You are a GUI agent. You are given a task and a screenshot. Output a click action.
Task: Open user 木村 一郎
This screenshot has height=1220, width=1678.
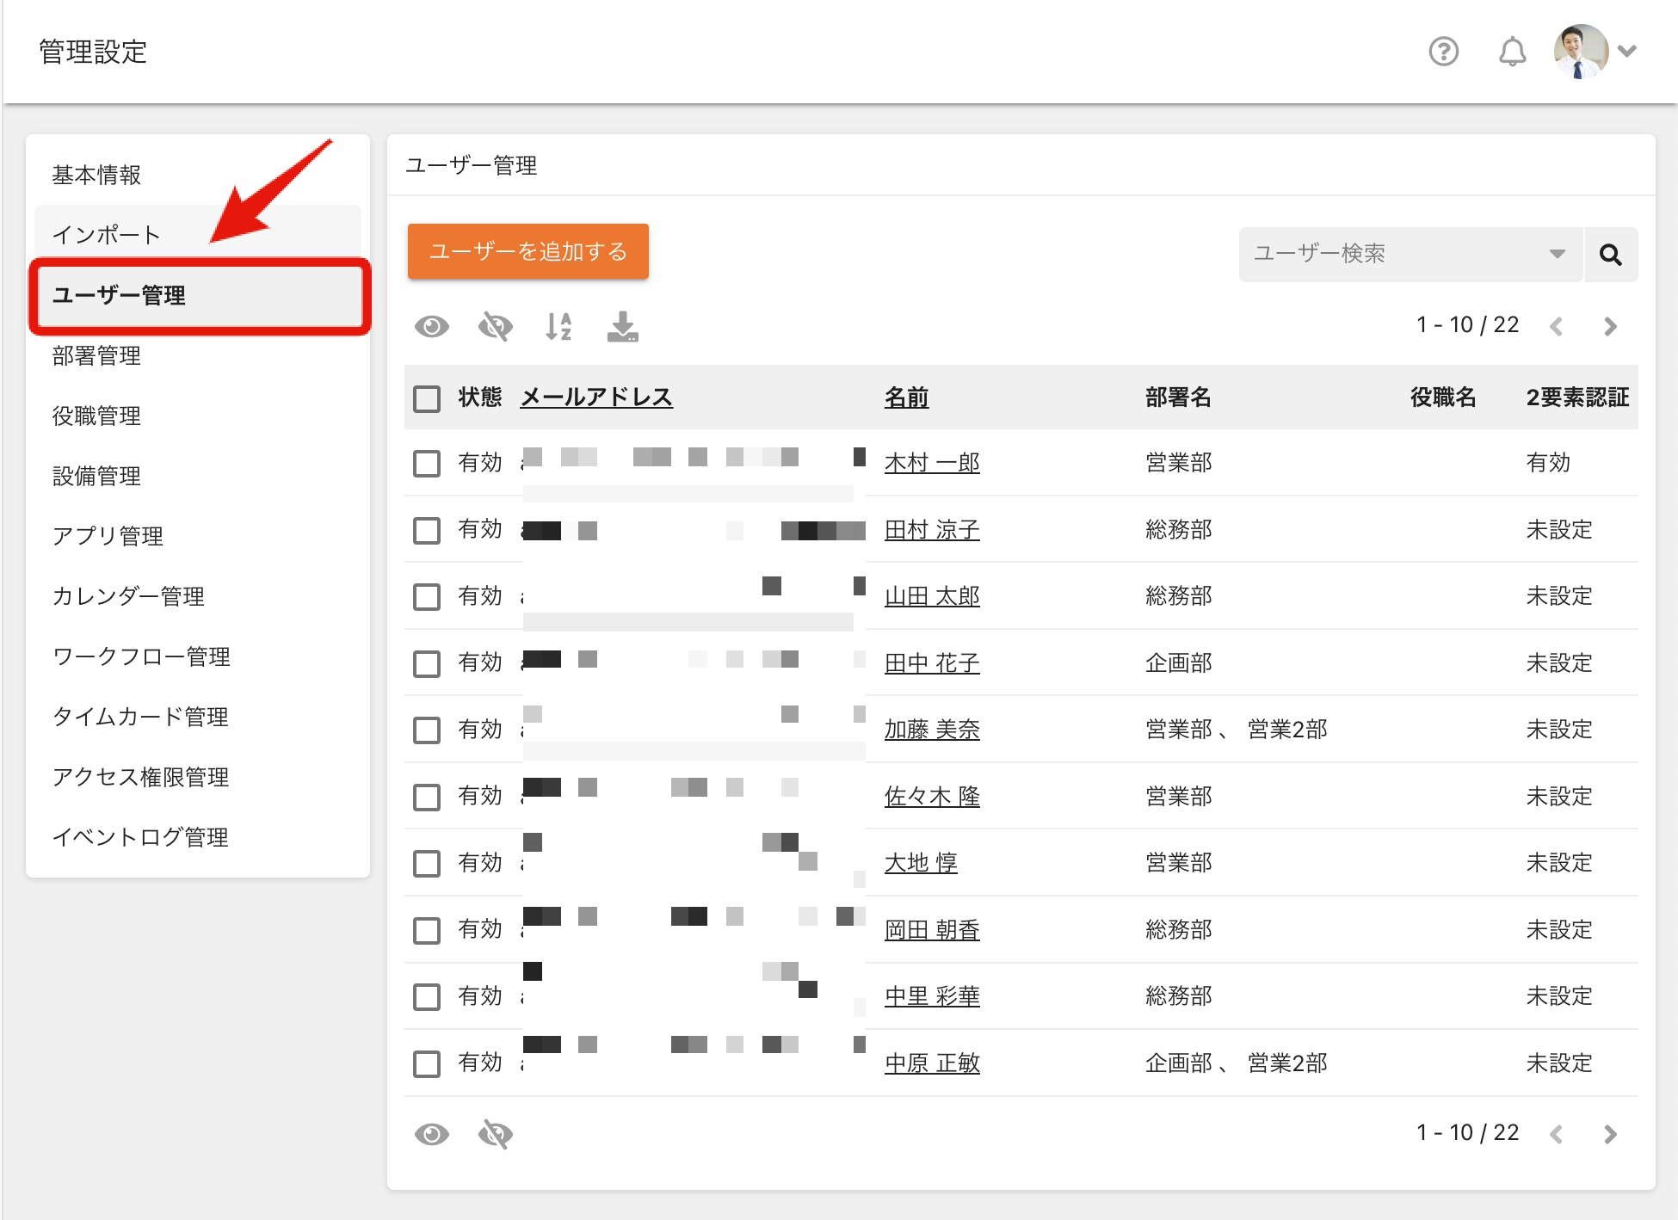click(932, 463)
